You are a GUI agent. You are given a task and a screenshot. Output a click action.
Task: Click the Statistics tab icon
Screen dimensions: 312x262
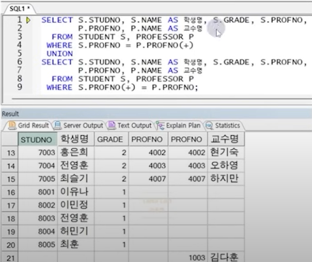(x=209, y=125)
